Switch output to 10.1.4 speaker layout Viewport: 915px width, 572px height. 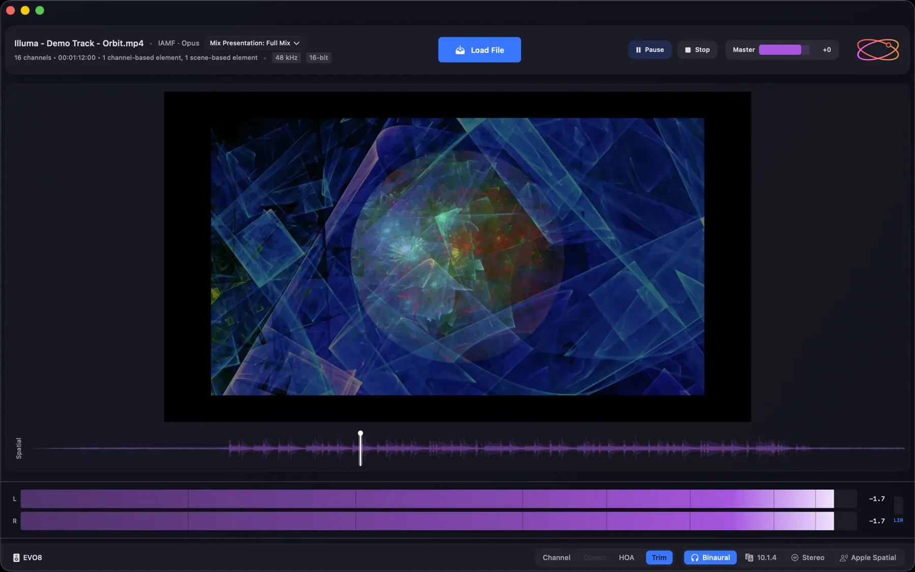tap(761, 557)
